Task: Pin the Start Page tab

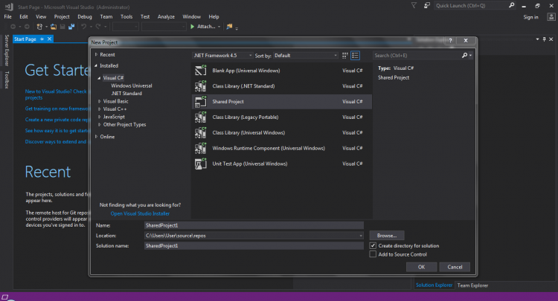Action: click(x=42, y=39)
